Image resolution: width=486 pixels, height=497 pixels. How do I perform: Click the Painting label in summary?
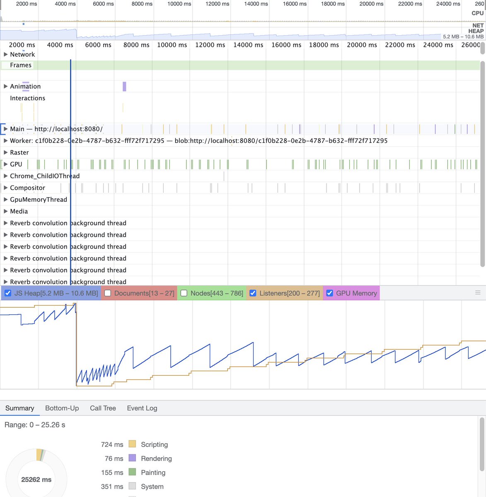click(x=153, y=473)
